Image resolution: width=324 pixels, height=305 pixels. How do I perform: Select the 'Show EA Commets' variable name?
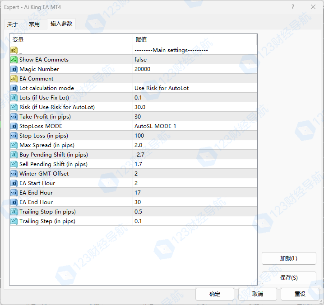pyautogui.click(x=44, y=60)
